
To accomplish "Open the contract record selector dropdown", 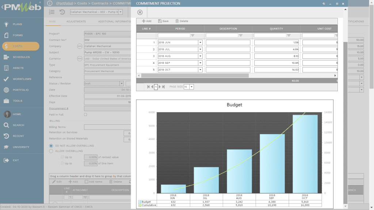I will point(121,12).
